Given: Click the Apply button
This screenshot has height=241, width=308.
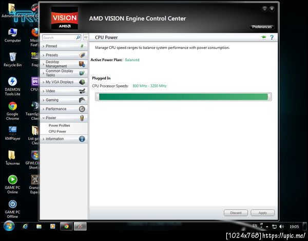Looking at the screenshot, I should 263,213.
